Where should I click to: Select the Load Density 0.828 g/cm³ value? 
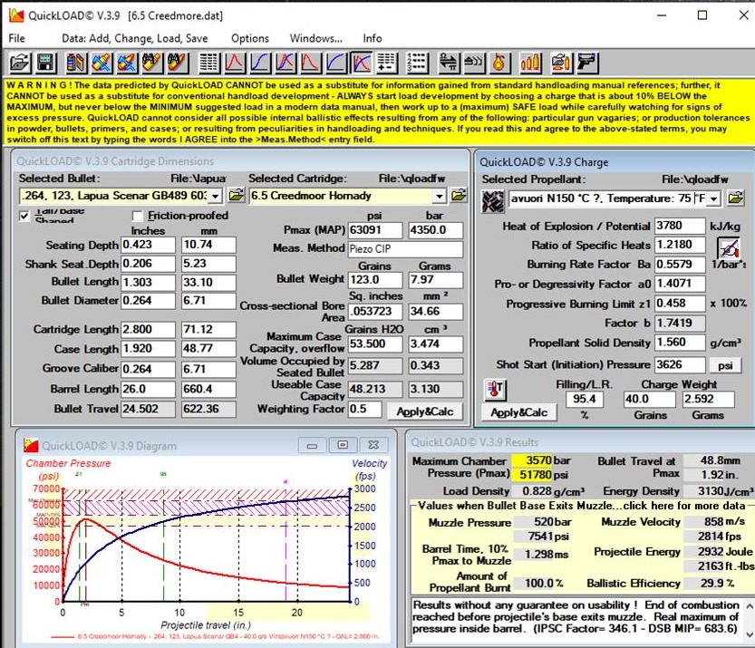[531, 491]
